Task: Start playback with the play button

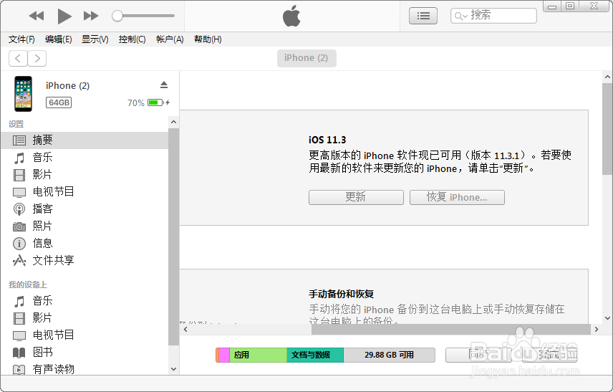Action: coord(64,16)
